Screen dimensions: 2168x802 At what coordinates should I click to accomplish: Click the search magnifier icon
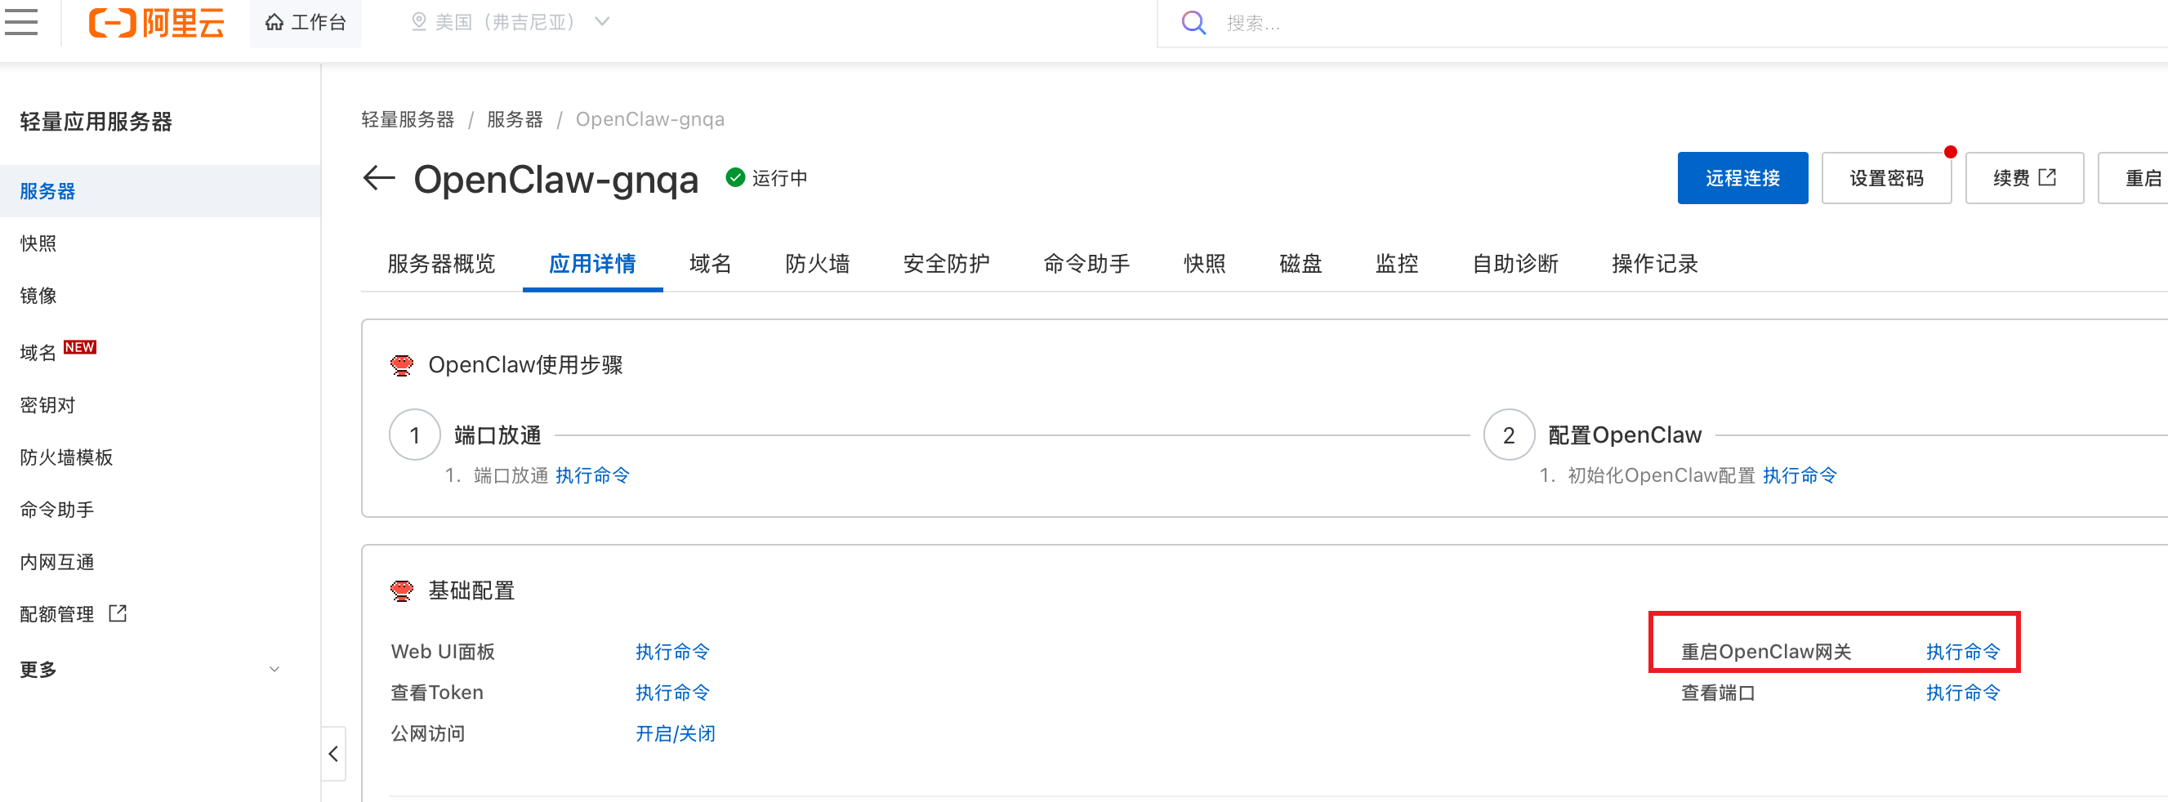point(1193,23)
